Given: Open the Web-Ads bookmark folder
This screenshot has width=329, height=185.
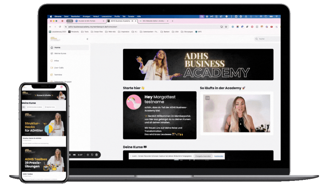Looking at the screenshot, I should (x=111, y=32).
